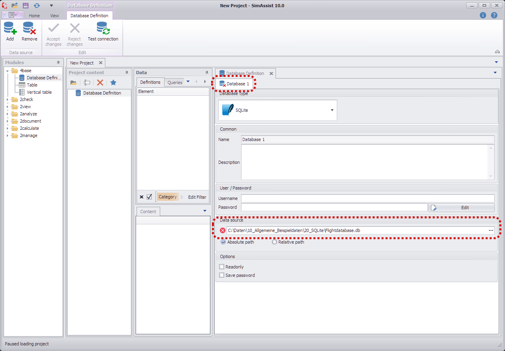Screen dimensions: 505x351
Task: Switch to the Home ribbon tab
Action: point(34,16)
